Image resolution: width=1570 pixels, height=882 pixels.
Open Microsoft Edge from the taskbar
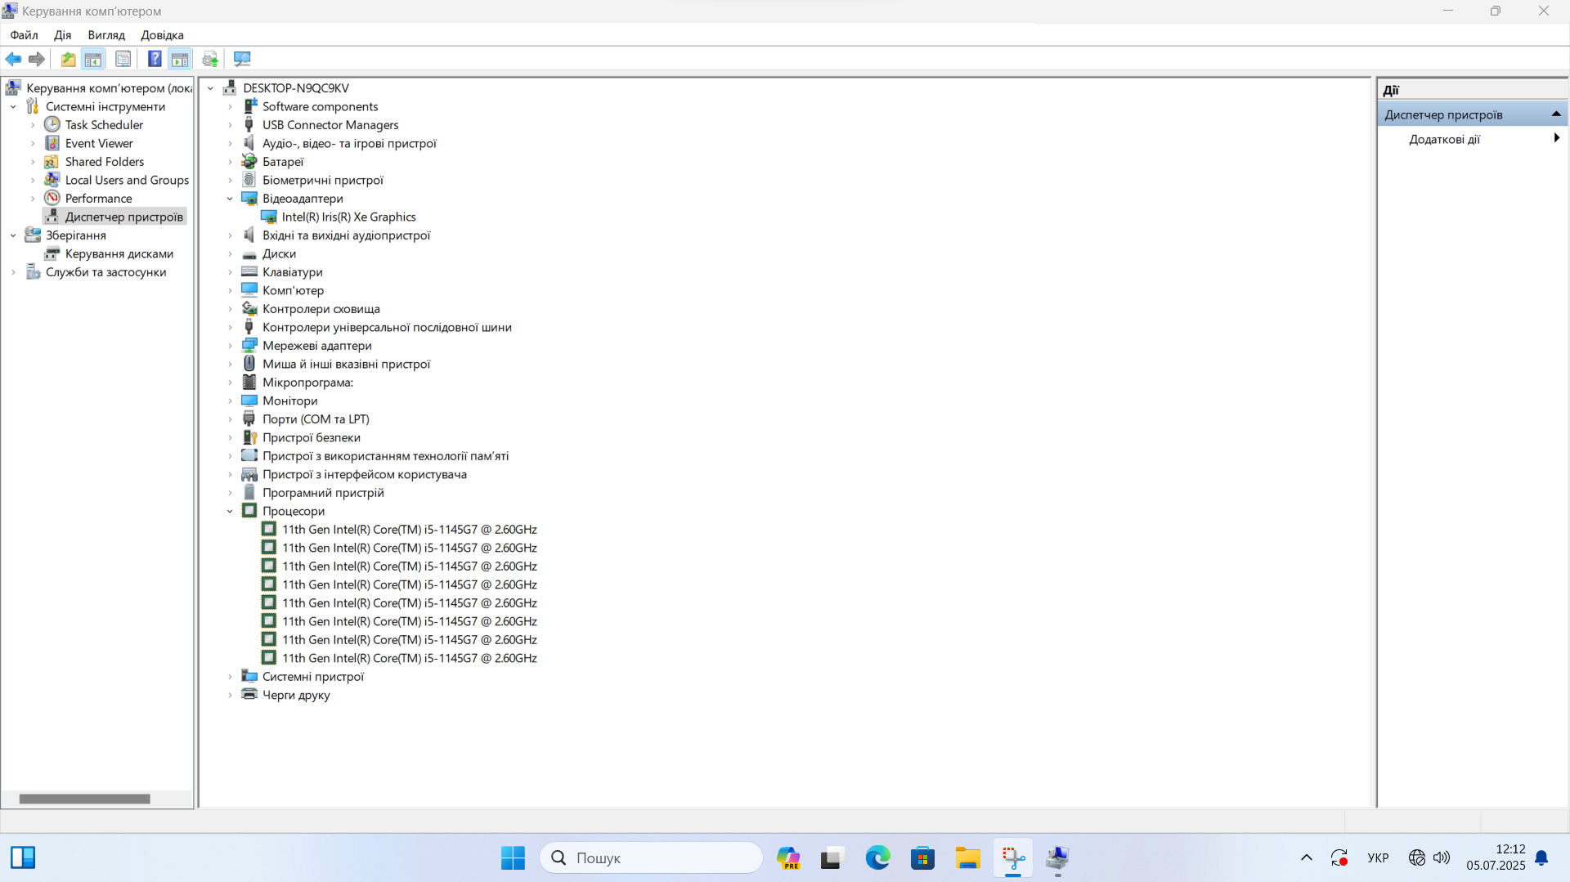(x=877, y=857)
